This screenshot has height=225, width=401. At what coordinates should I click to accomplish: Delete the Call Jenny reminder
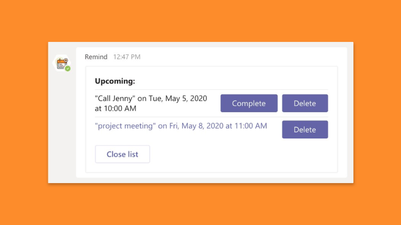(305, 103)
